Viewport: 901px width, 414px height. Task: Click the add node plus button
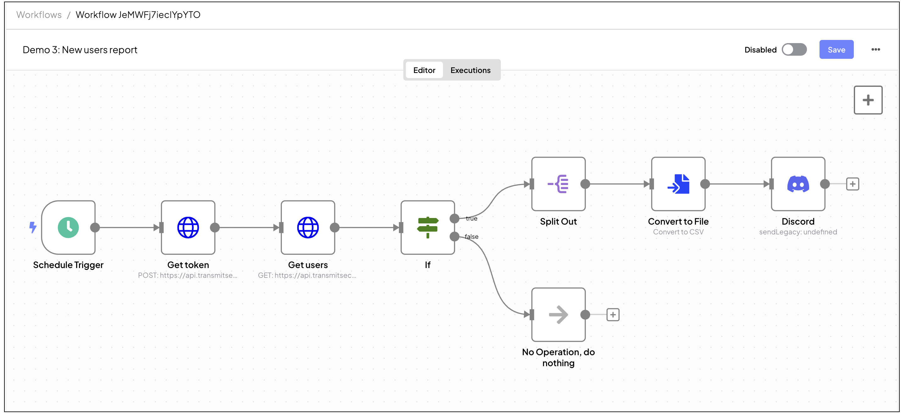pos(868,100)
